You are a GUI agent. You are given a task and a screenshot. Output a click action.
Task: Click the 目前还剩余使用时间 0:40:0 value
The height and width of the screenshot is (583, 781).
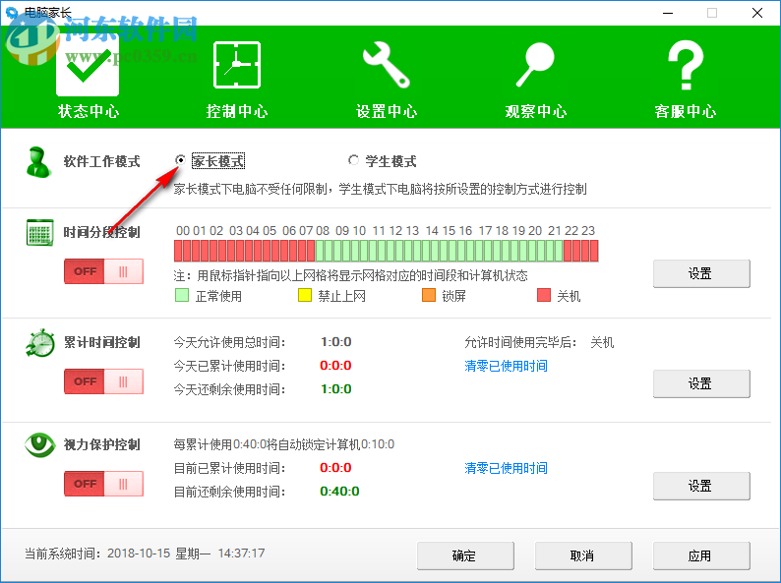(339, 491)
